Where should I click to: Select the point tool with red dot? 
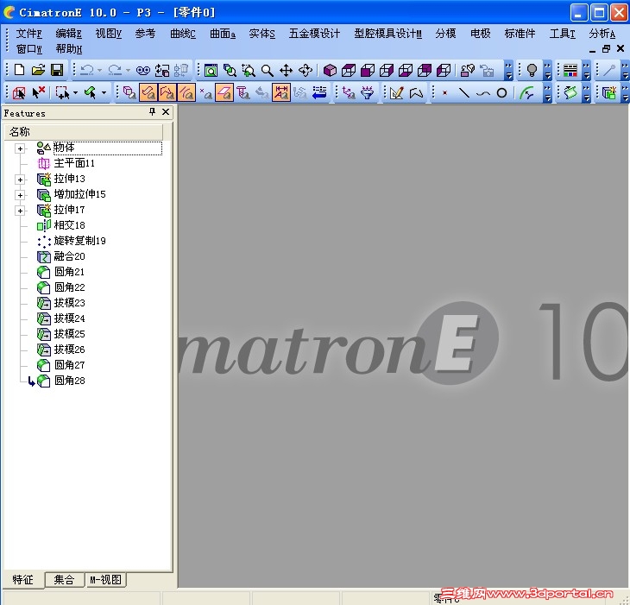444,93
